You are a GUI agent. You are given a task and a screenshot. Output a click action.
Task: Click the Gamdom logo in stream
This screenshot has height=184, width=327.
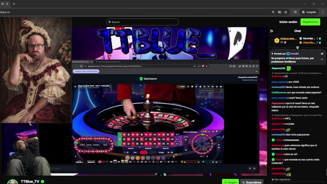(148, 78)
